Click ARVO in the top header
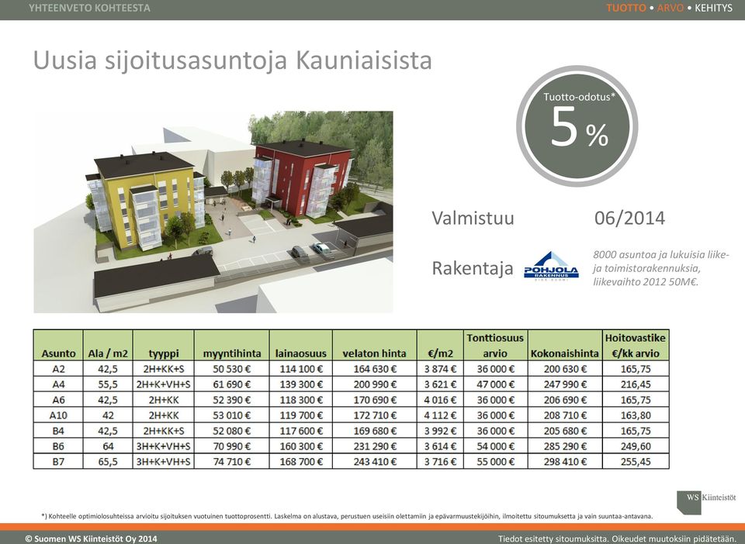 pos(670,8)
